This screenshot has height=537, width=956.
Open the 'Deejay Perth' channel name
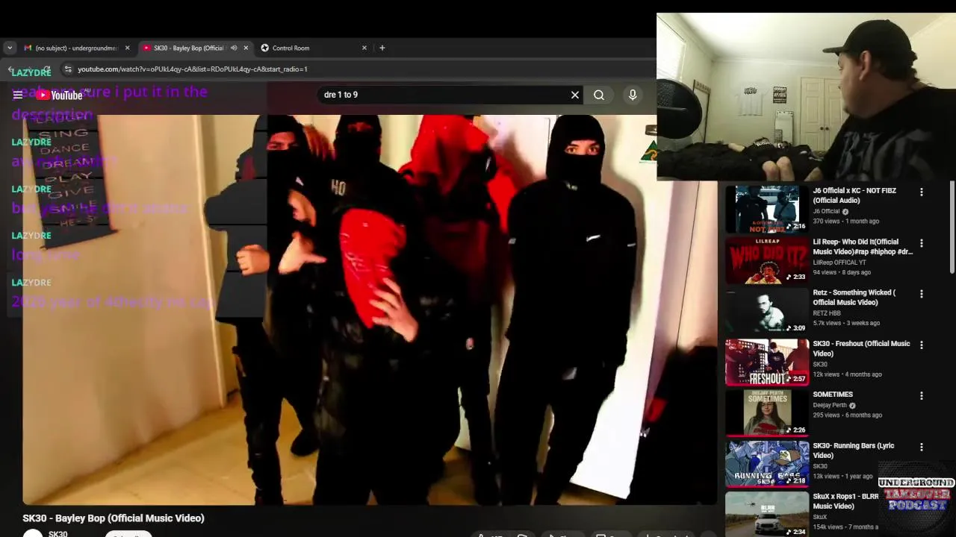(x=830, y=405)
